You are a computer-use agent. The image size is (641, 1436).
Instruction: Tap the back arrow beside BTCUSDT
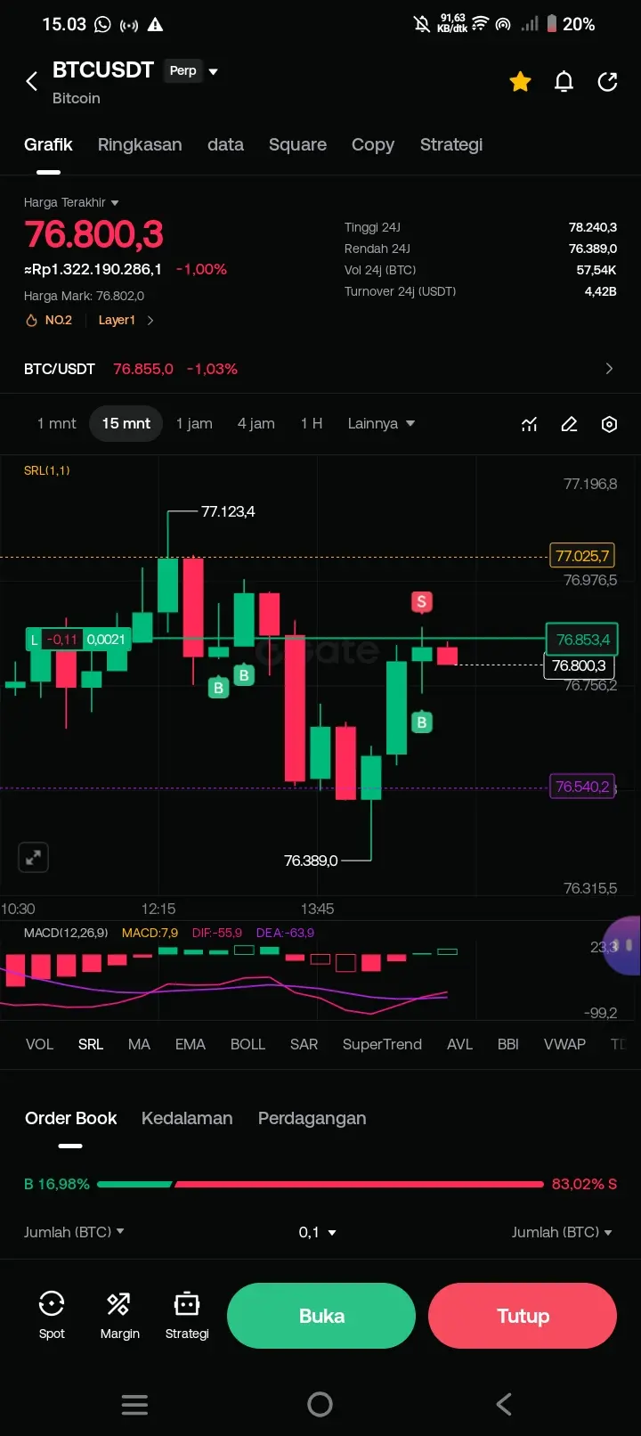(32, 82)
